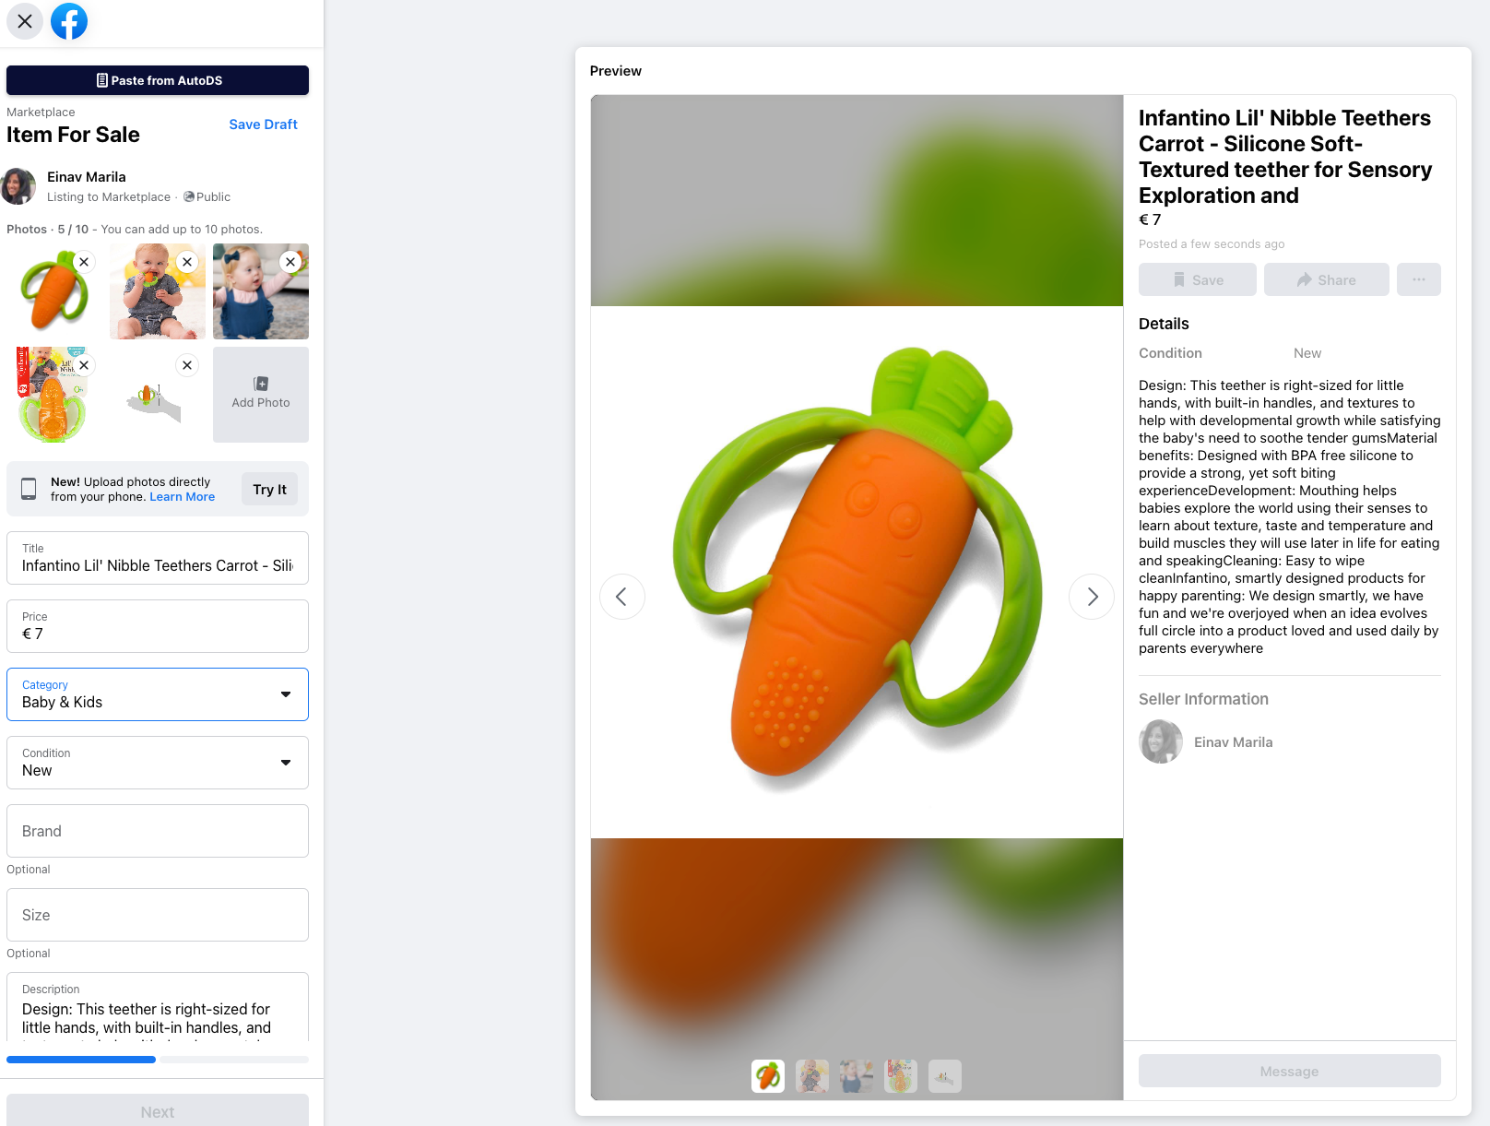
Task: Select carrot teether upload thumbnail
Action: [54, 291]
